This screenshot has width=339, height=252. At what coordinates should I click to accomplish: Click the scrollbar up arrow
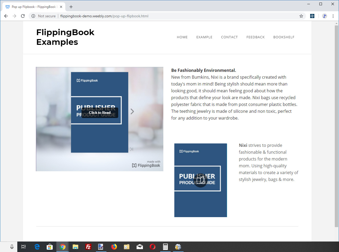tap(336, 23)
